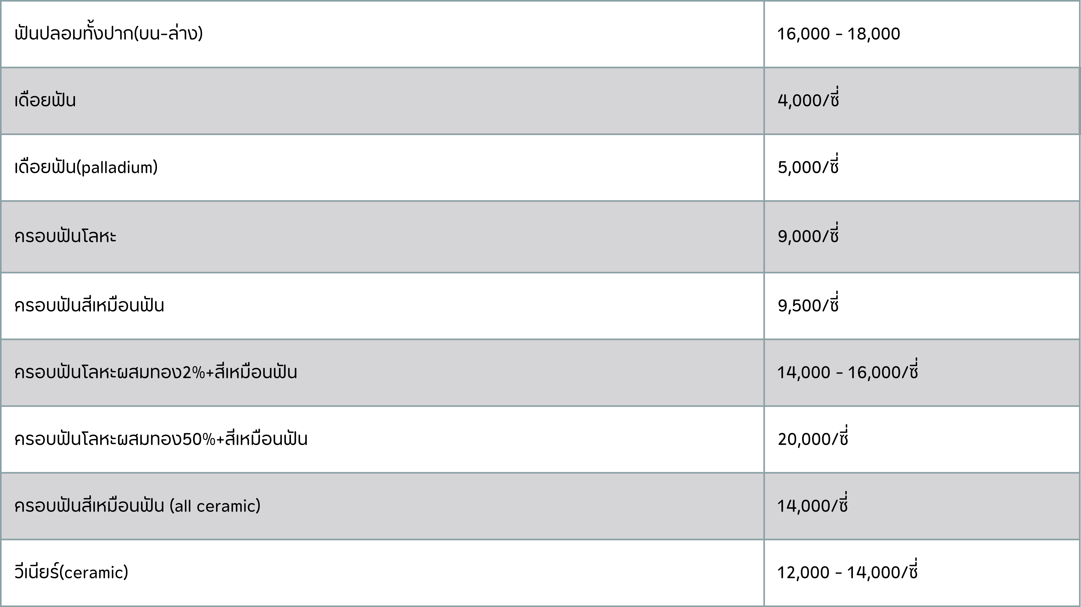
Task: Click the ฟันปลอมทั้งปาก(บน-ล่าง) label cell
Action: pyautogui.click(x=108, y=34)
